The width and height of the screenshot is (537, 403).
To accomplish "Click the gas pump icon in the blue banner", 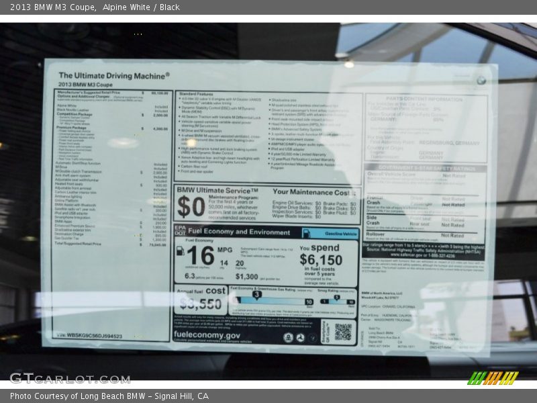I will tap(307, 232).
